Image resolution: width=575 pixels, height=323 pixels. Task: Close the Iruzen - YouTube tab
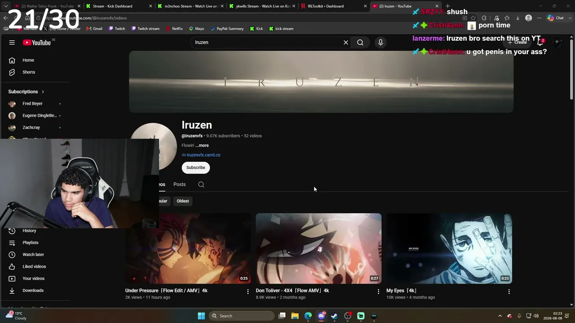pos(437,6)
